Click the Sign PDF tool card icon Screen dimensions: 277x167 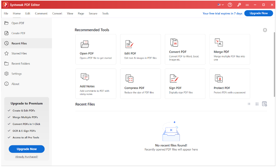pyautogui.click(x=174, y=79)
